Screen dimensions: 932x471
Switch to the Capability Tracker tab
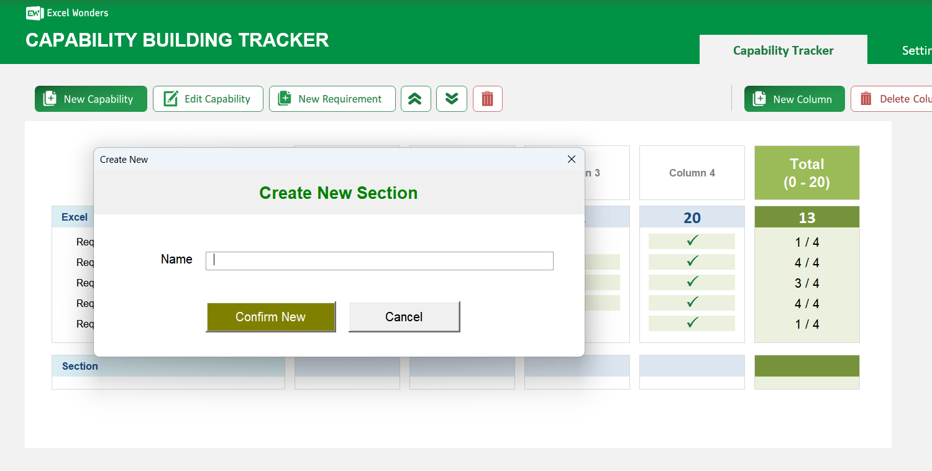pyautogui.click(x=783, y=50)
